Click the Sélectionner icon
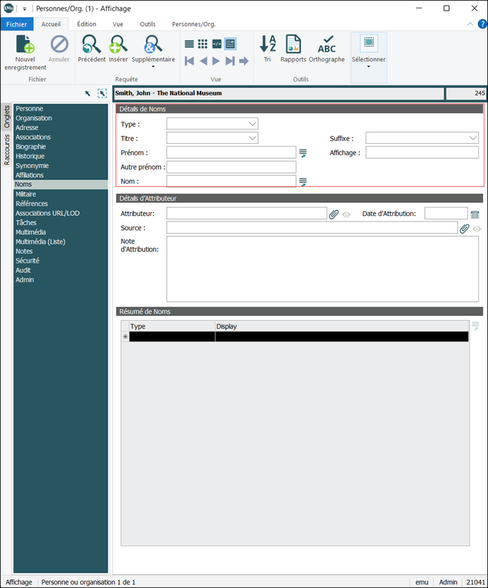Viewport: 488px width, 588px height. [369, 43]
